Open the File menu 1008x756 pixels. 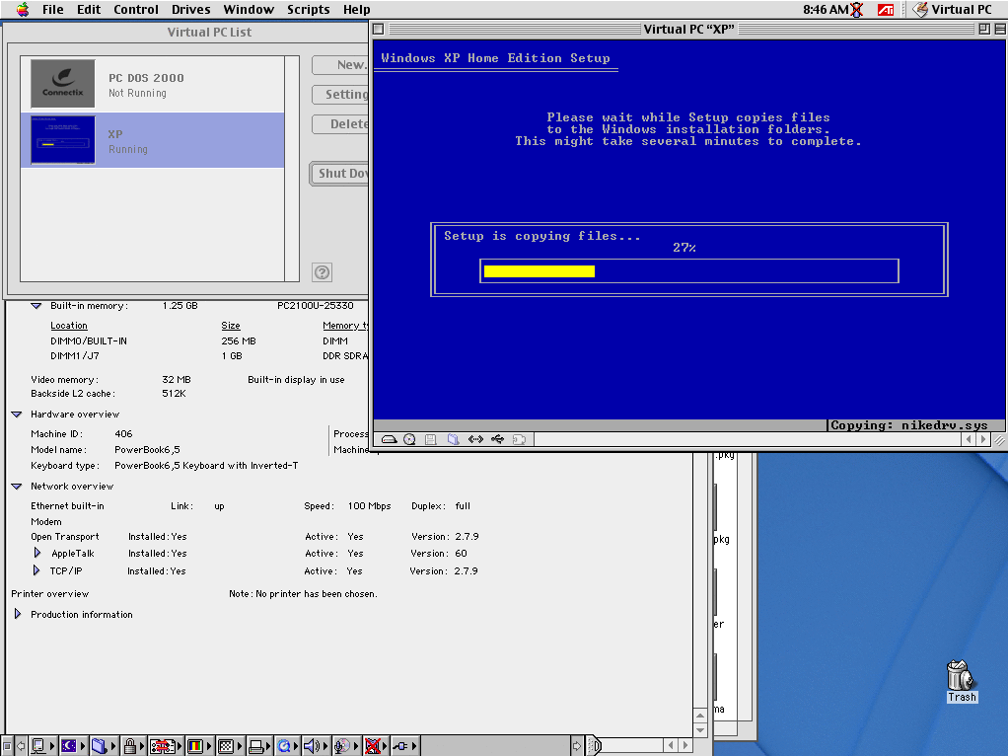tap(52, 10)
